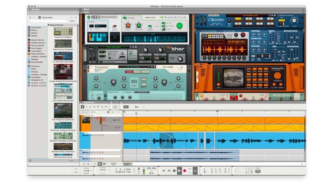Go forward in the Browser
Viewport: 333px width, 187px height.
(34, 17)
